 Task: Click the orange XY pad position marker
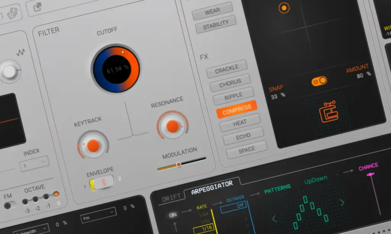284,8
